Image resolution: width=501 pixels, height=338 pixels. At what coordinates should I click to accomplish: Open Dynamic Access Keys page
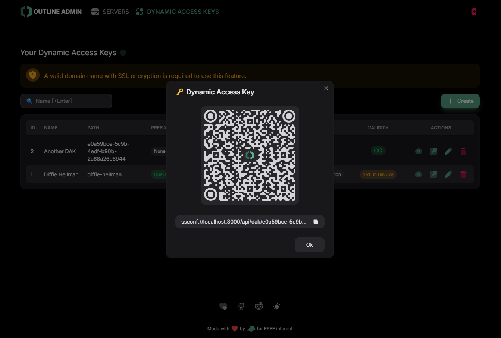coord(177,12)
